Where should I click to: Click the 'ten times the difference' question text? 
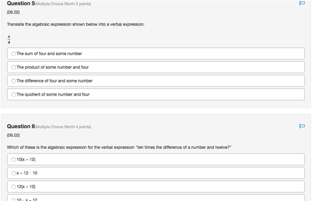click(x=119, y=147)
